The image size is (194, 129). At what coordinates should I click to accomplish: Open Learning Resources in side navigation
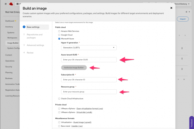tap(12, 96)
